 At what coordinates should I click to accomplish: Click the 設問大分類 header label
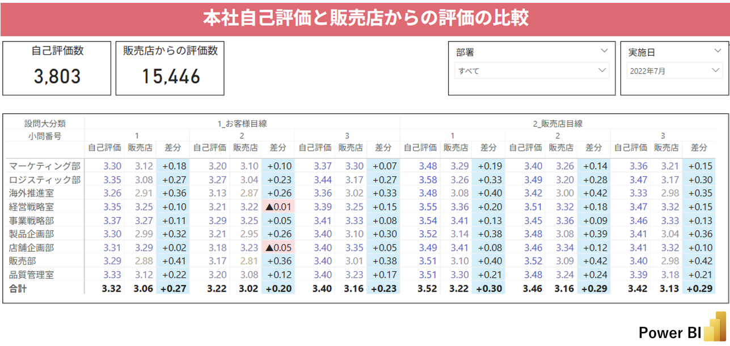coord(45,123)
